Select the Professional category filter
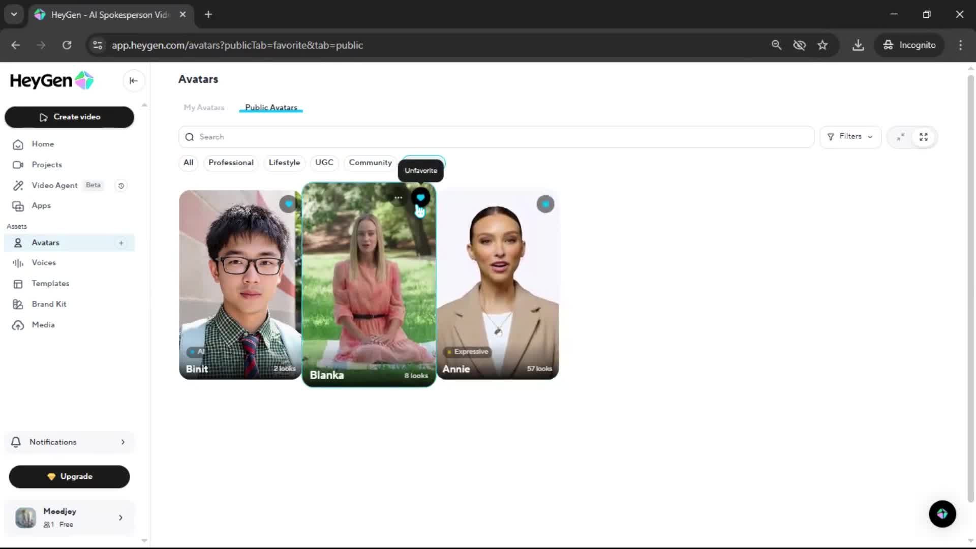 [x=231, y=163]
